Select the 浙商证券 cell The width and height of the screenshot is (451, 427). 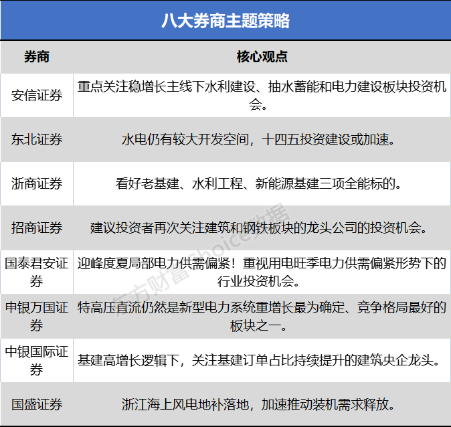pyautogui.click(x=37, y=183)
